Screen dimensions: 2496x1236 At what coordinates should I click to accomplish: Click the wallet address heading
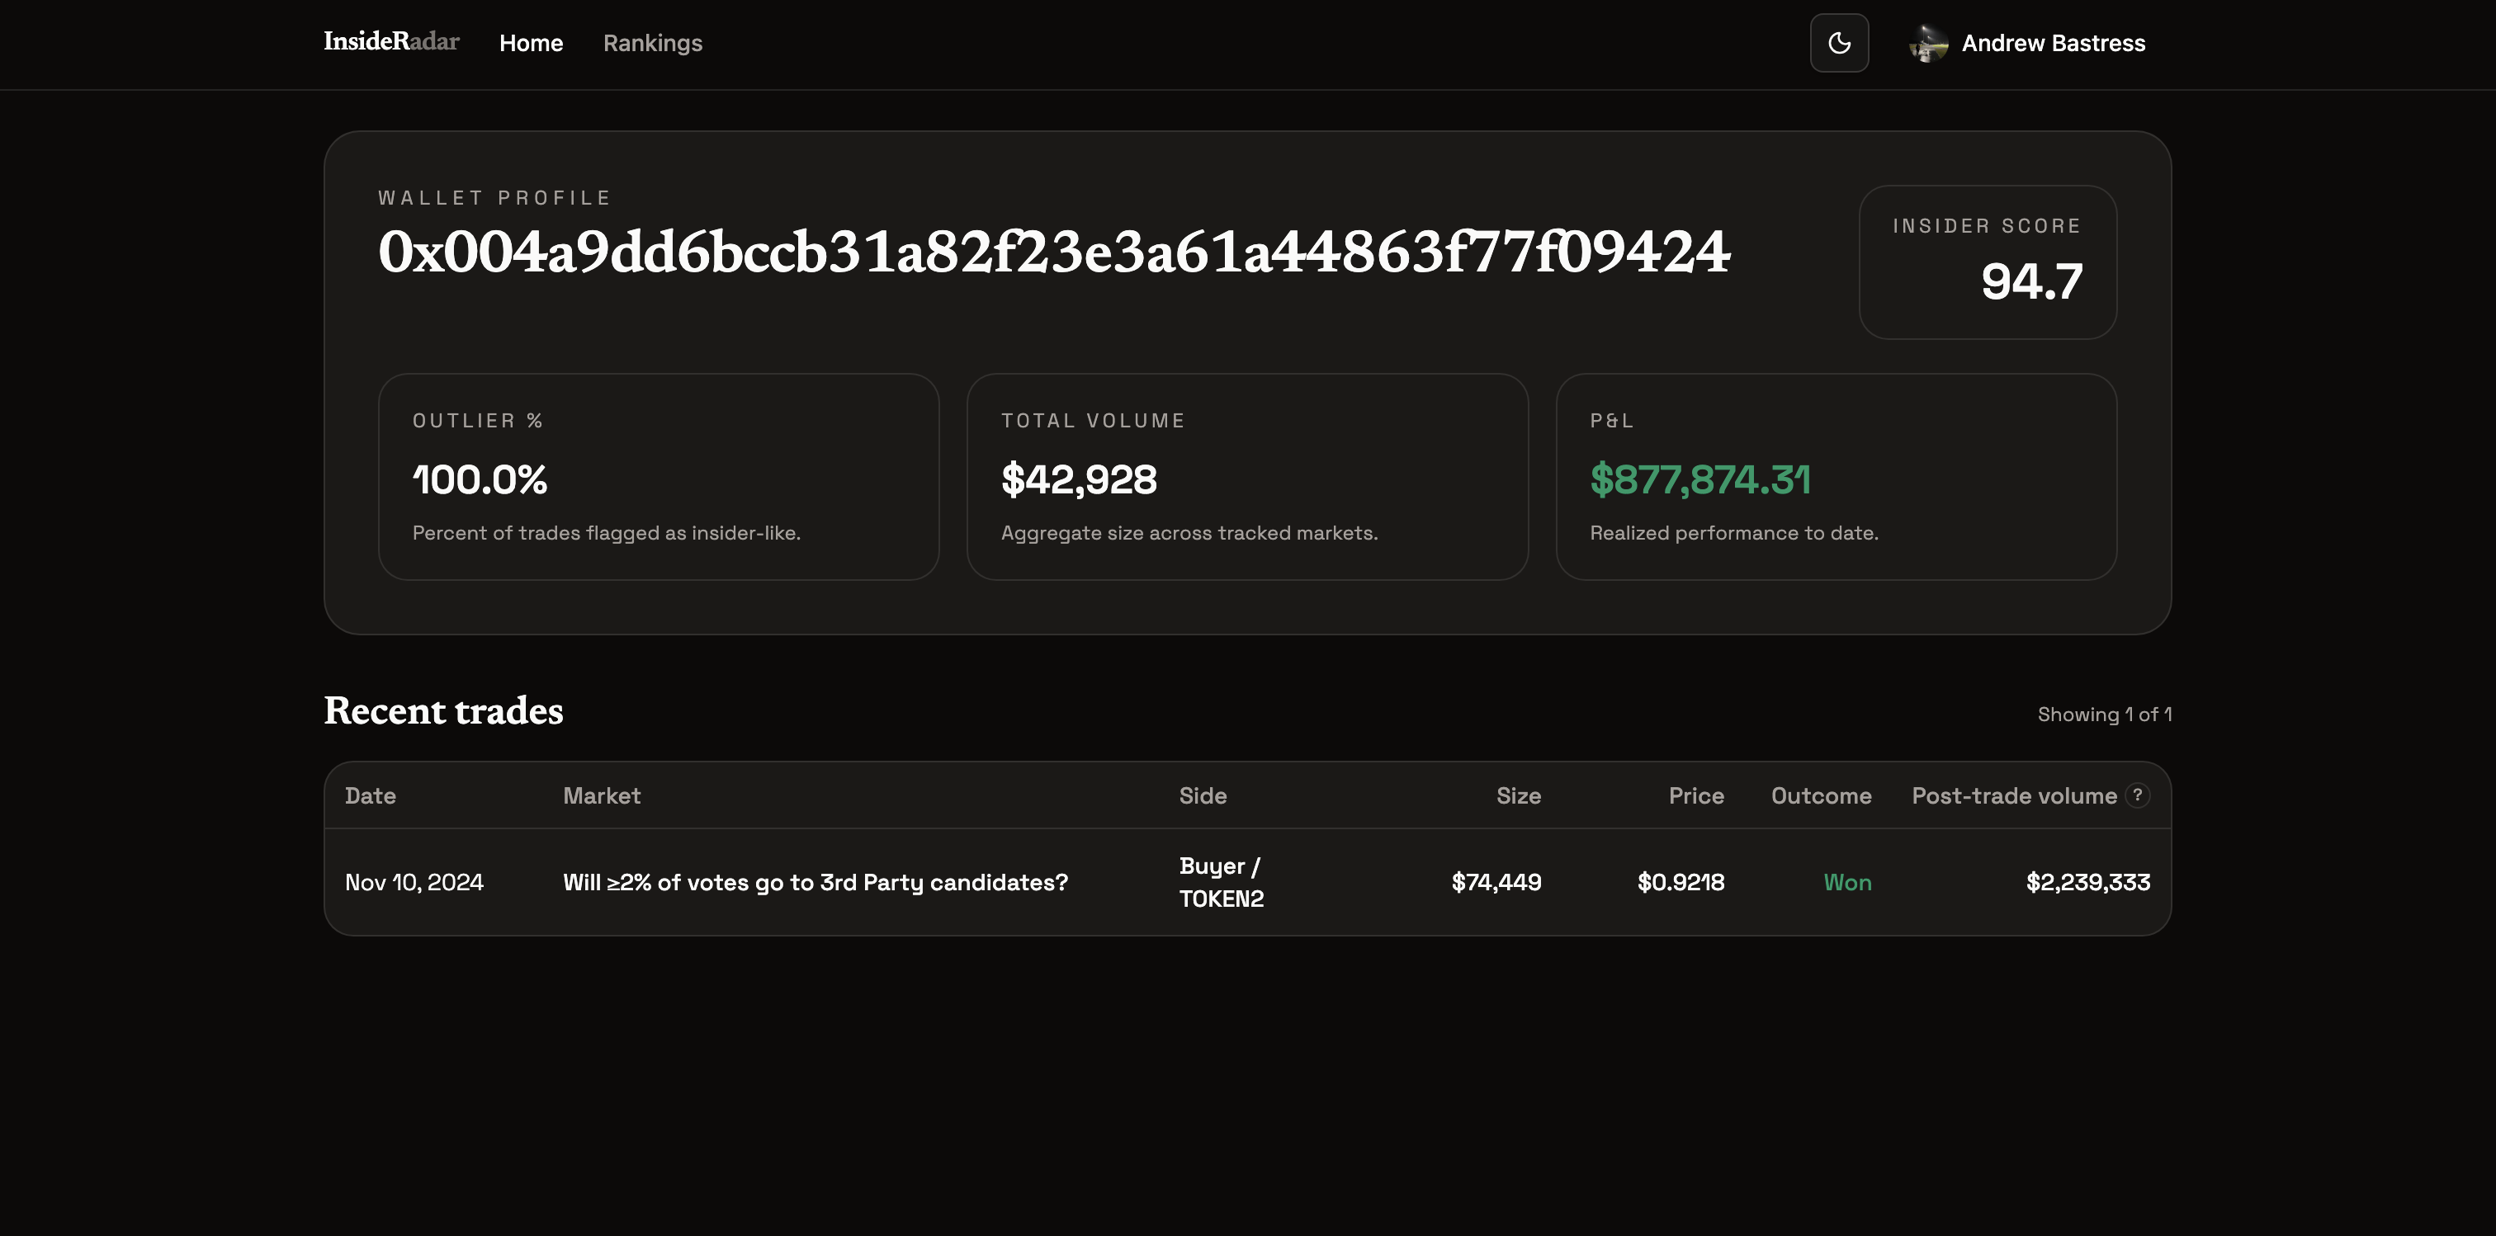1053,252
